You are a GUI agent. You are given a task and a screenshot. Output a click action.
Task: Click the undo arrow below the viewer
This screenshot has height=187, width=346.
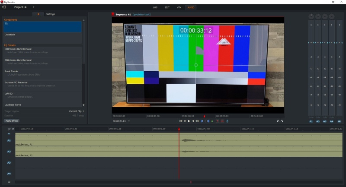point(278,121)
